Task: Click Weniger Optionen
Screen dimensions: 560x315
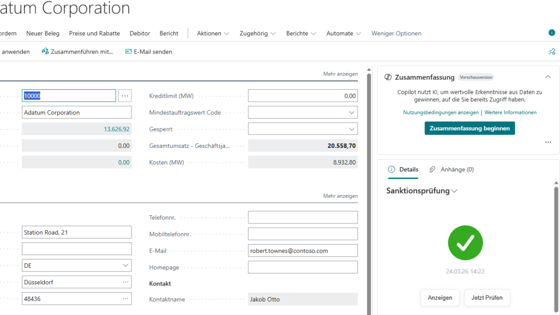Action: [396, 33]
